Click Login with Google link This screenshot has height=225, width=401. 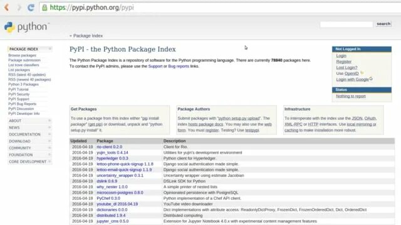352,79
